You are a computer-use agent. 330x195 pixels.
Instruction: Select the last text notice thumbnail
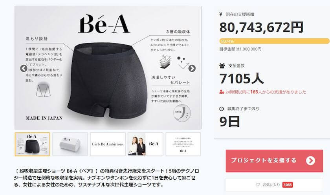183,144
